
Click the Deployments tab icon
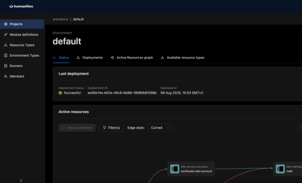78,57
